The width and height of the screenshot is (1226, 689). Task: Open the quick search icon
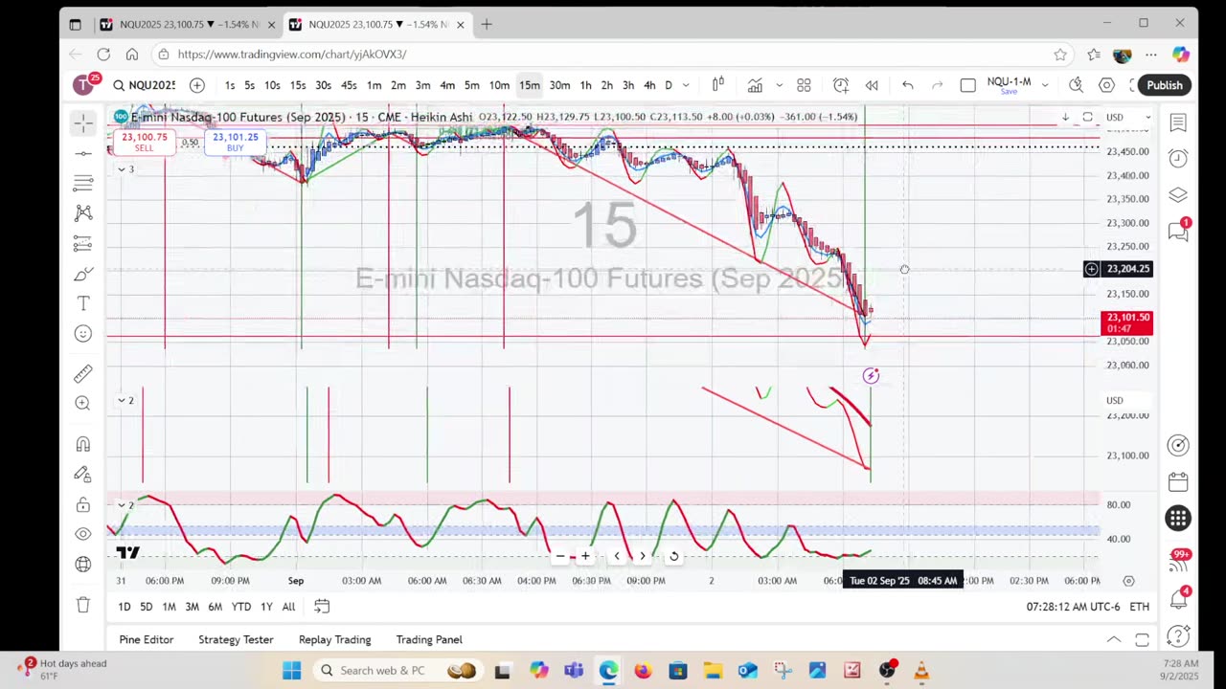point(1076,85)
